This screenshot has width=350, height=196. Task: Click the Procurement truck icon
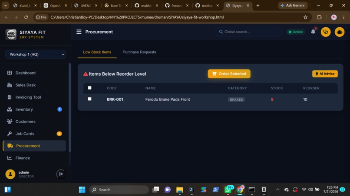tap(10, 146)
